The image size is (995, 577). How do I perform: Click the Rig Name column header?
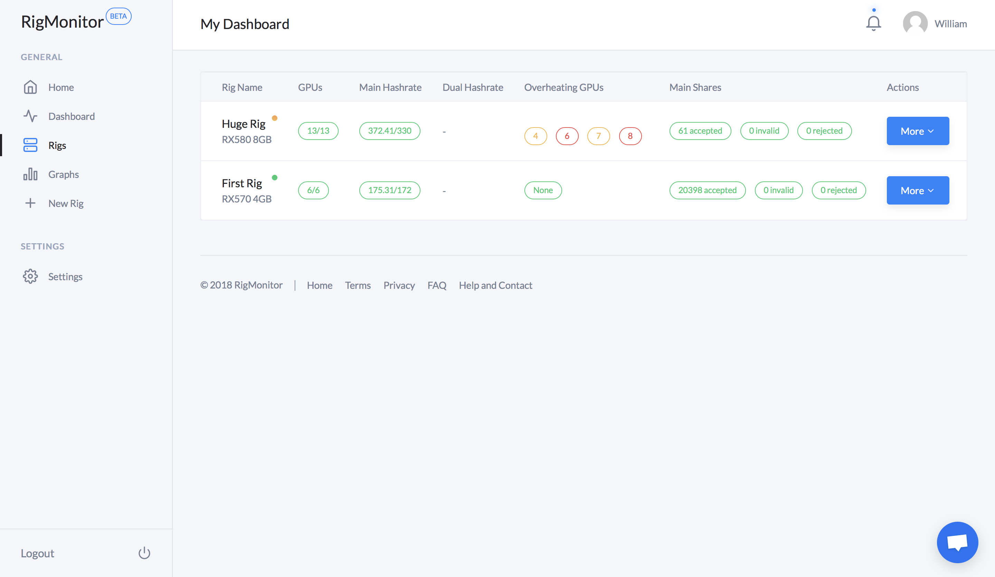point(242,87)
